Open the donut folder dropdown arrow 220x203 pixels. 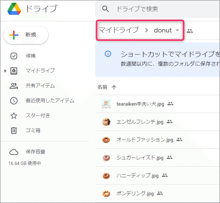177,30
